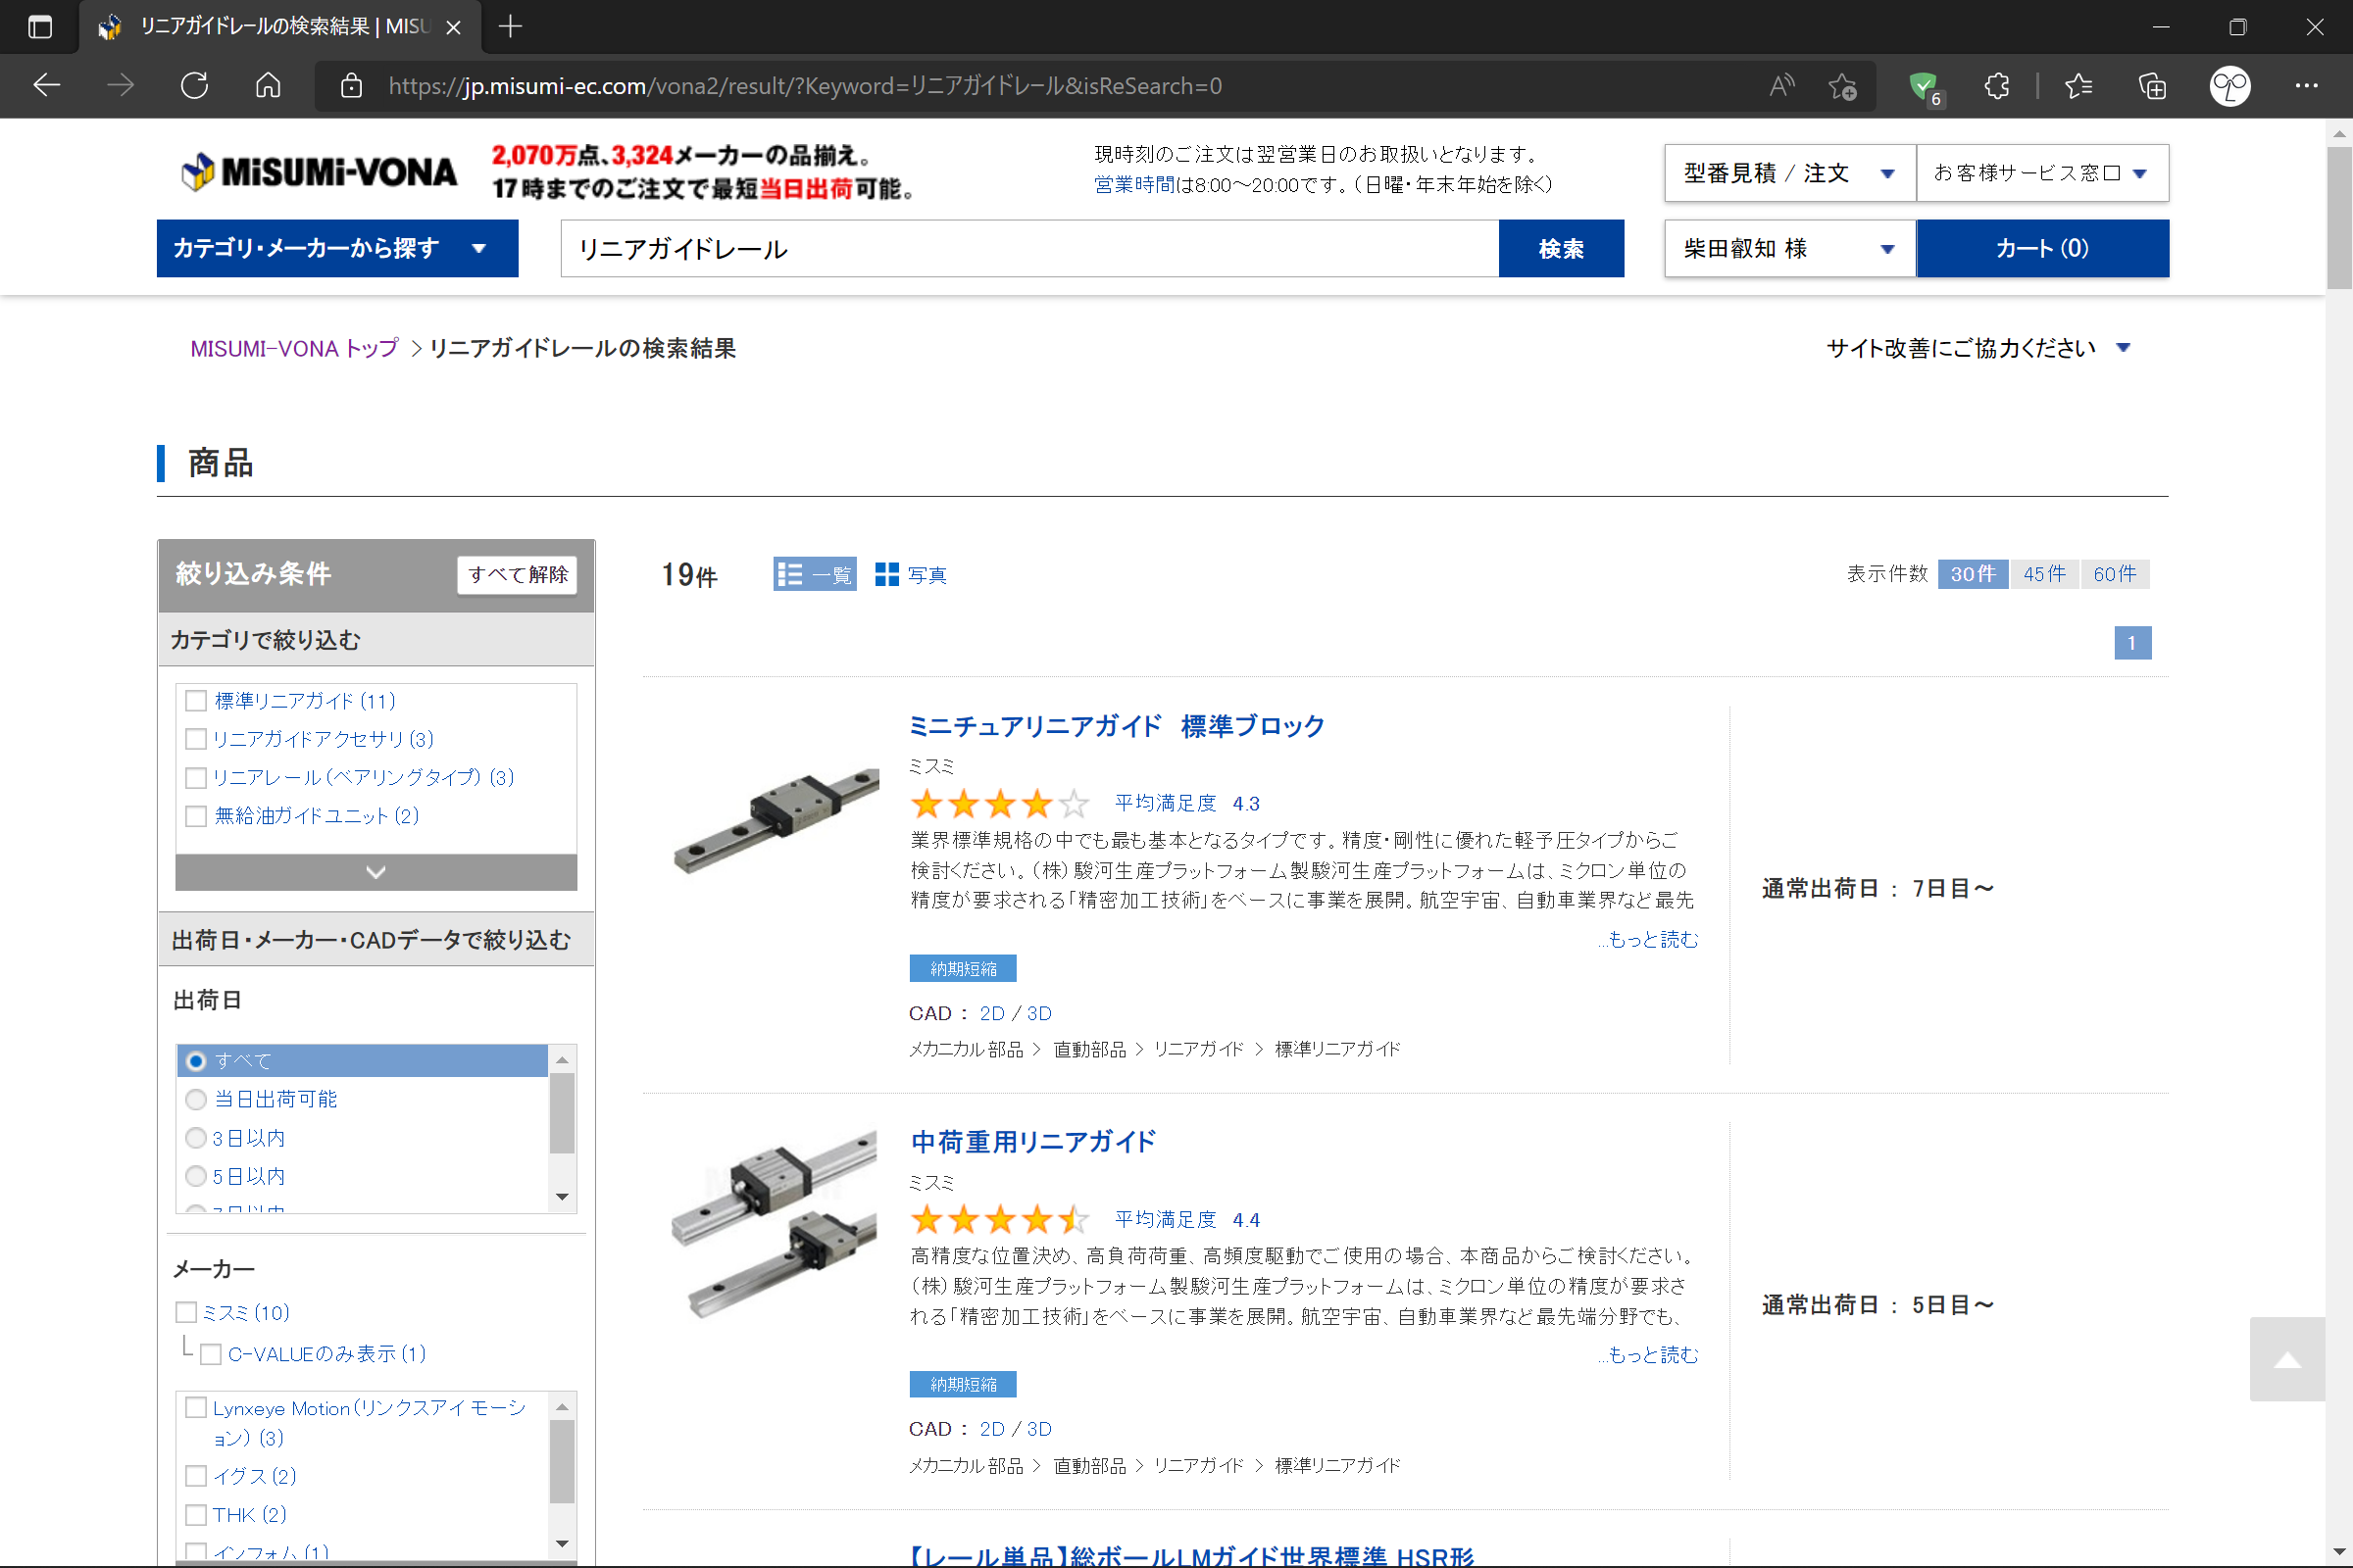The width and height of the screenshot is (2353, 1568).
Task: Open browser Settings and more menu
Action: [2306, 86]
